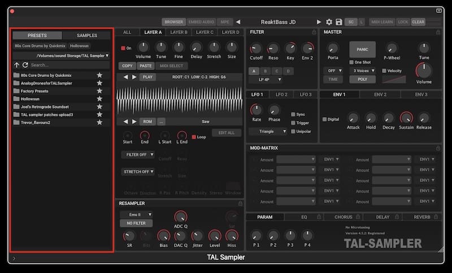Click the Filter section lock icon
Image resolution: width=452 pixels, height=273 pixels.
click(x=314, y=32)
